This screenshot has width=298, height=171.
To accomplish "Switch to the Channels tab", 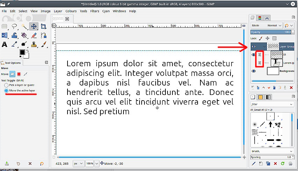I will pos(260,18).
